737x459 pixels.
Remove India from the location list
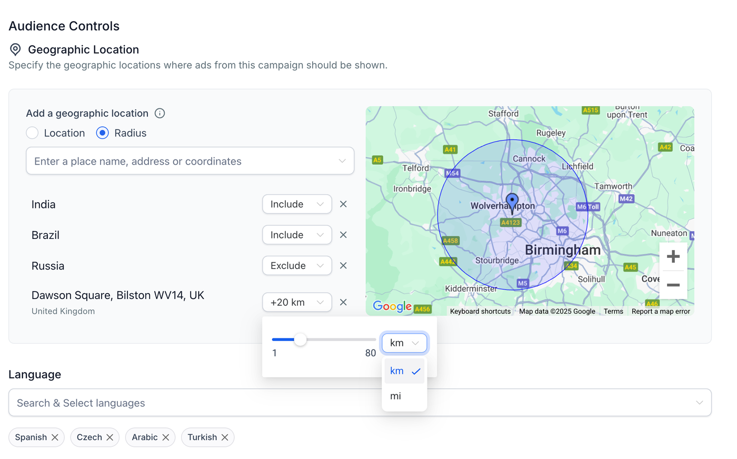[343, 204]
